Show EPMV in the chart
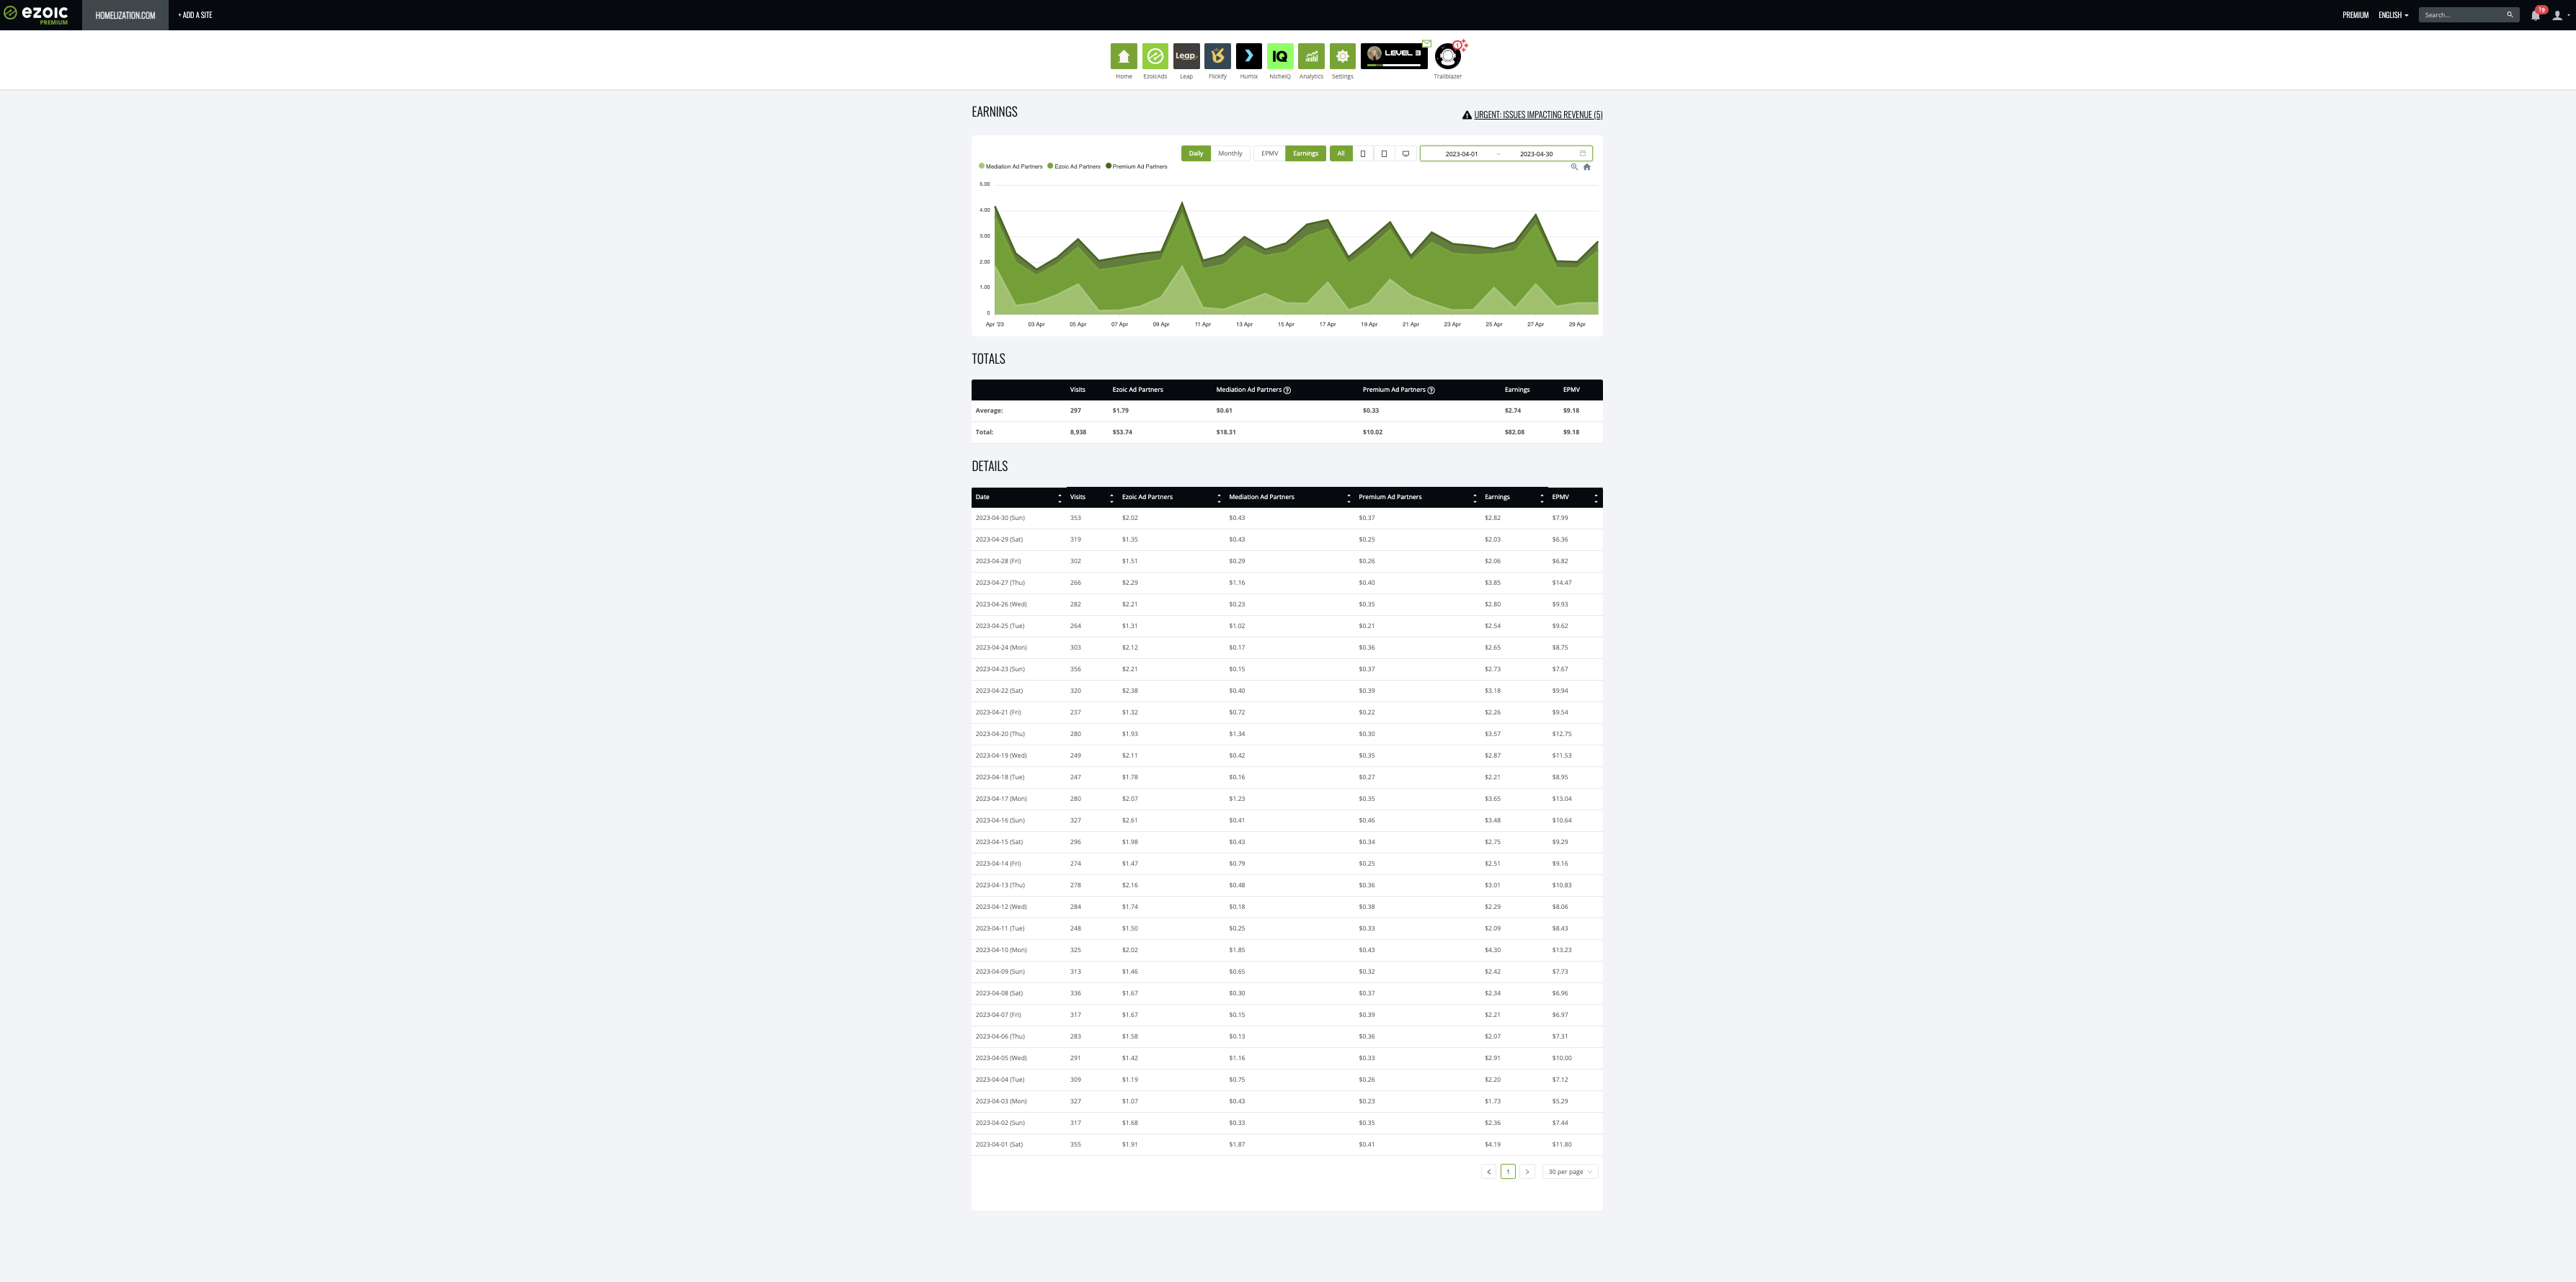Screen dimensions: 2576x1282 [x=1269, y=154]
